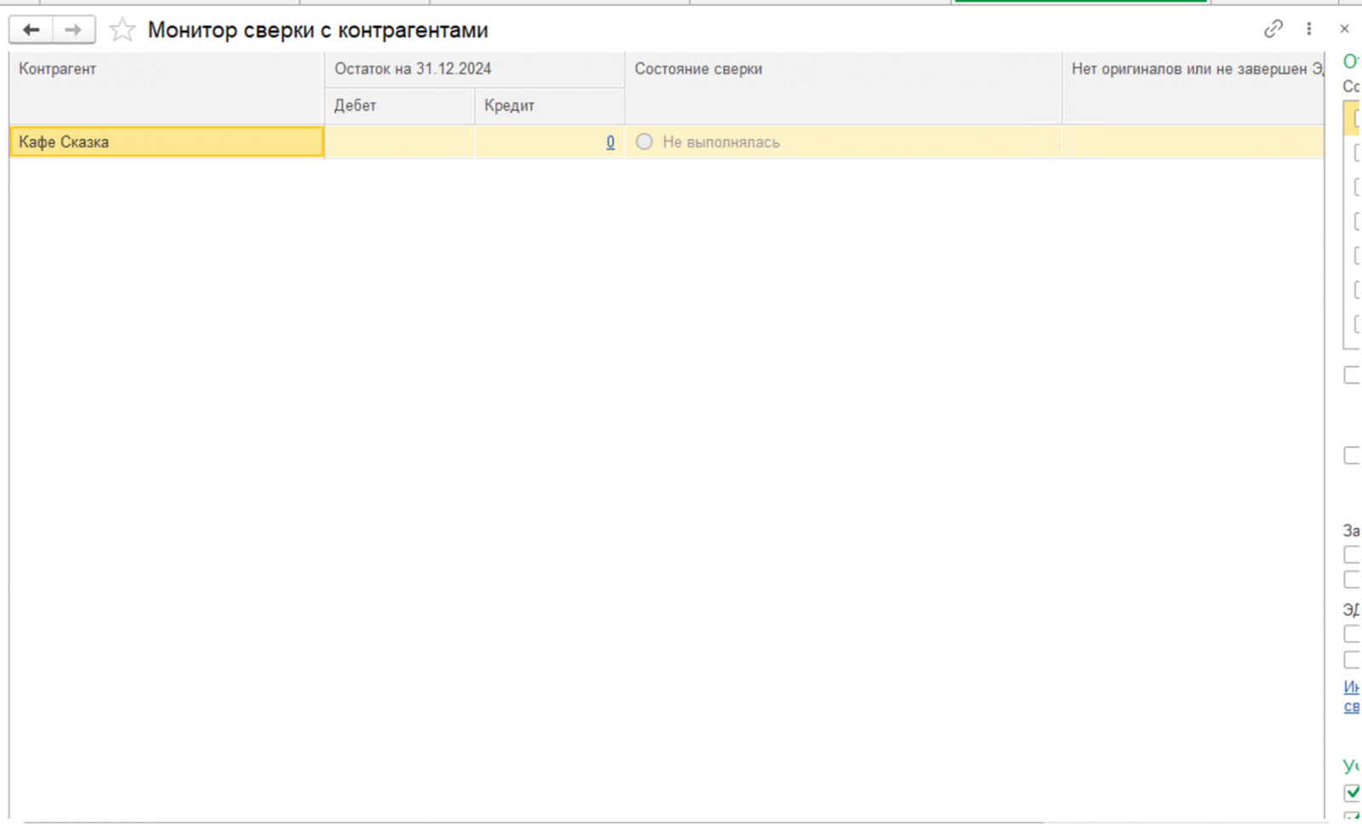The width and height of the screenshot is (1362, 824).
Task: Sort by the Контрагент column header
Action: [x=167, y=88]
